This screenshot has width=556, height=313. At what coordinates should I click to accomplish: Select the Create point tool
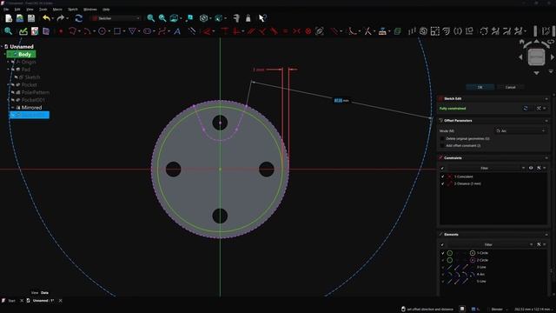pos(61,31)
